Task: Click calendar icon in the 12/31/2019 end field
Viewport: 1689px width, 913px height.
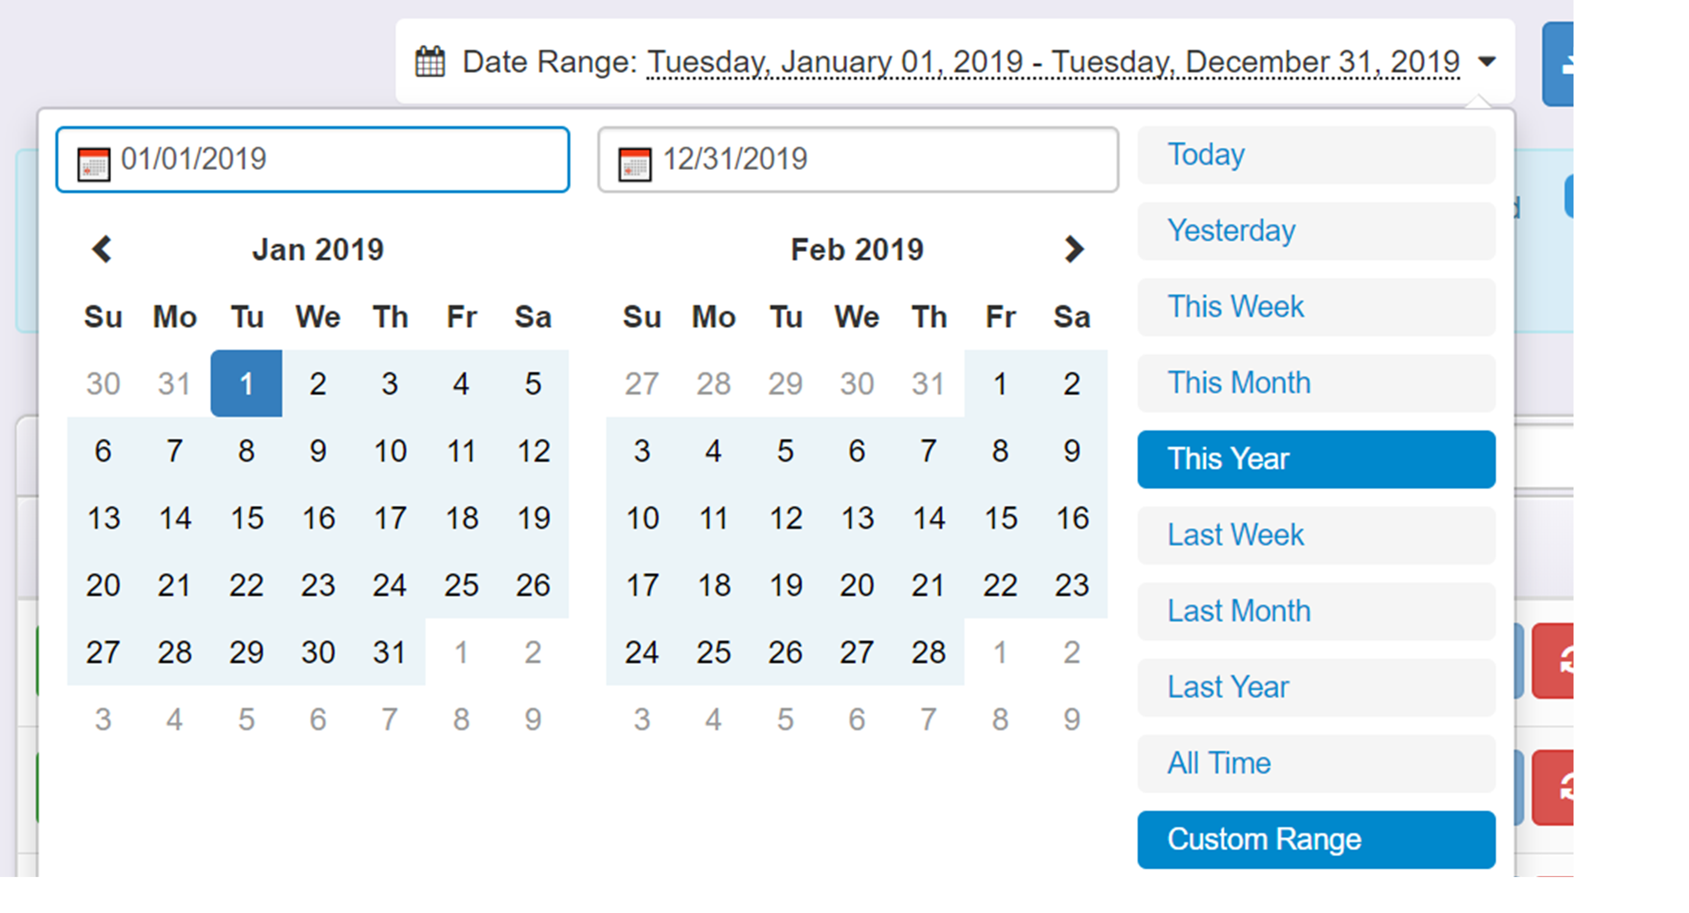Action: pos(635,163)
